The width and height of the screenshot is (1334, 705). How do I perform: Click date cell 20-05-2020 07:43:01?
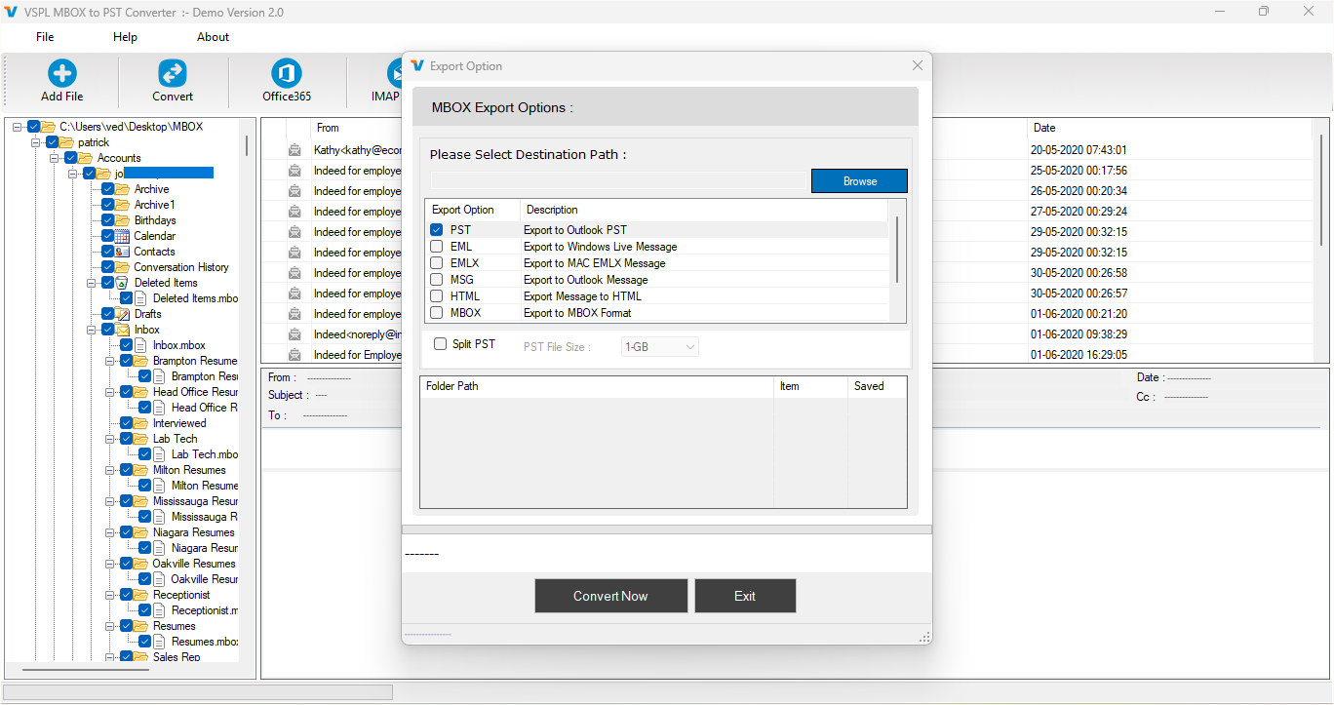click(x=1079, y=150)
